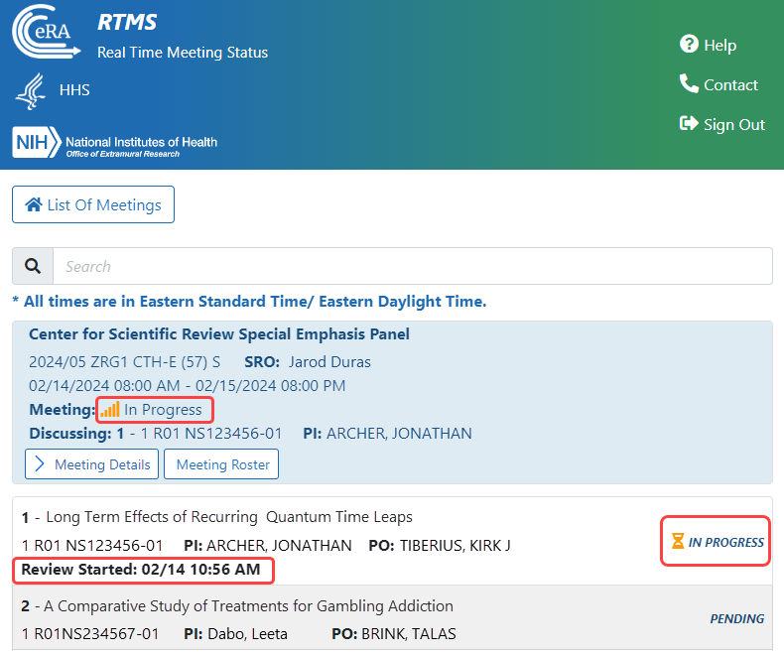The width and height of the screenshot is (784, 655).
Task: Click Discussing '1 R01 NS123456-01' in meeting panel
Action: pos(211,433)
